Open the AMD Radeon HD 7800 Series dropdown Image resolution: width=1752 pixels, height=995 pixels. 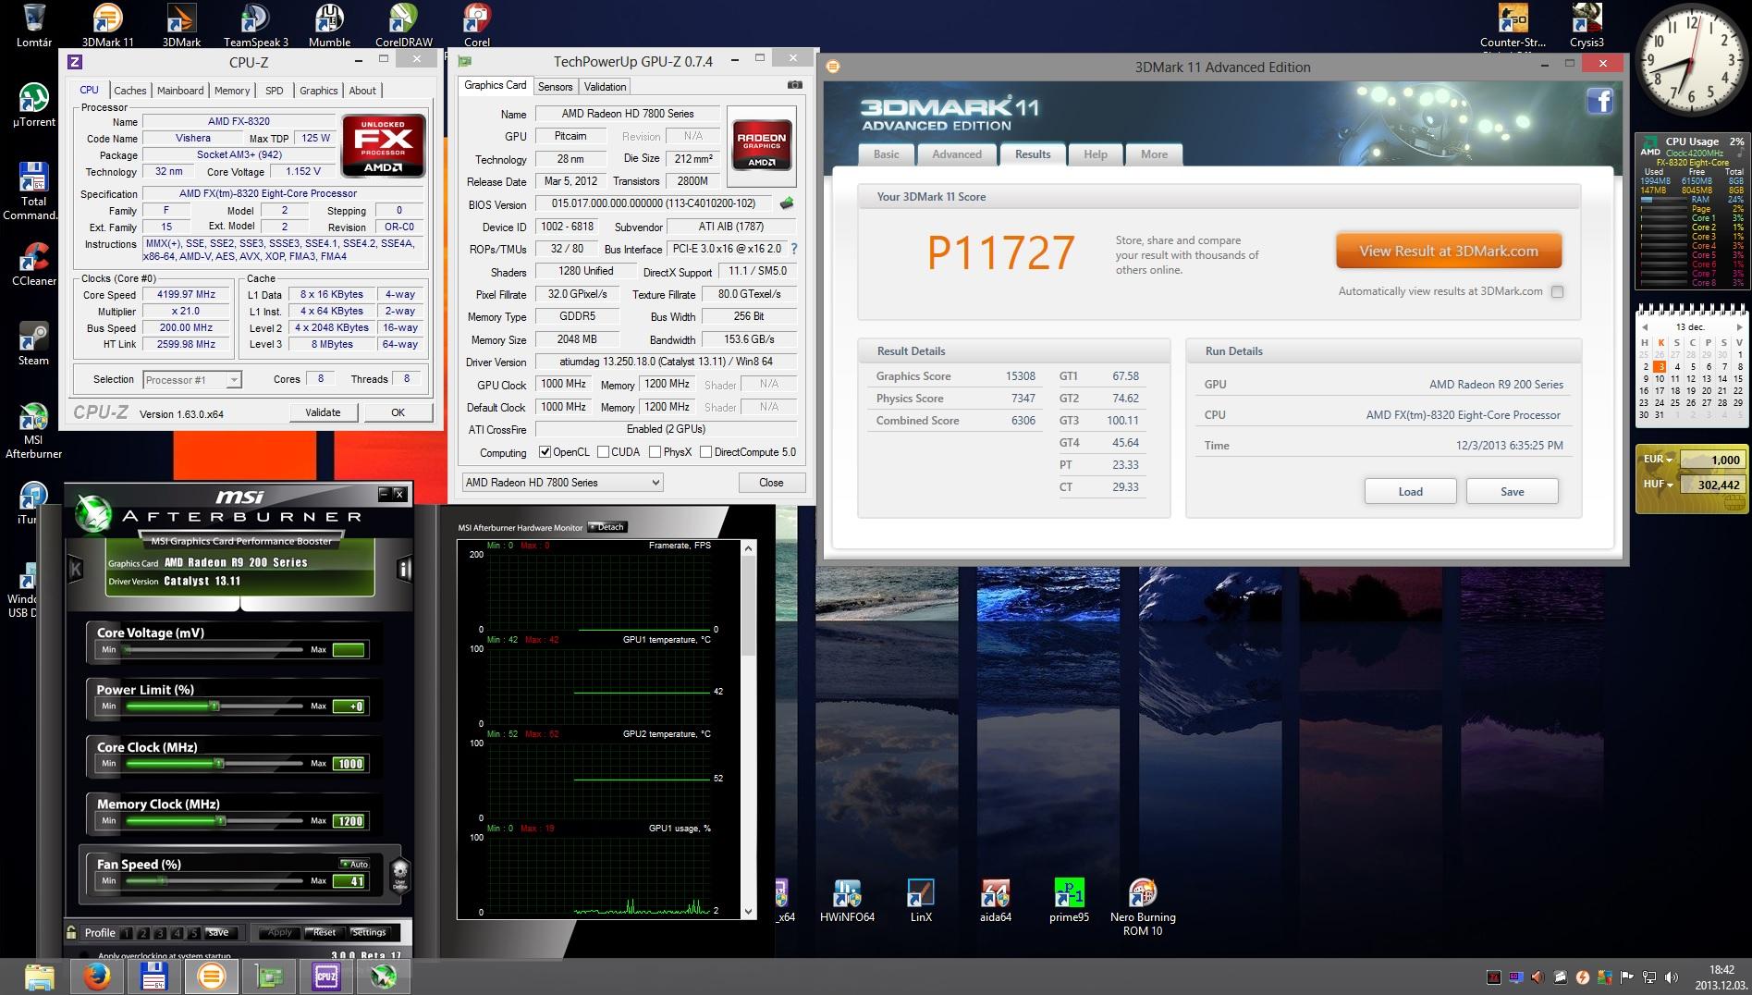pyautogui.click(x=562, y=483)
